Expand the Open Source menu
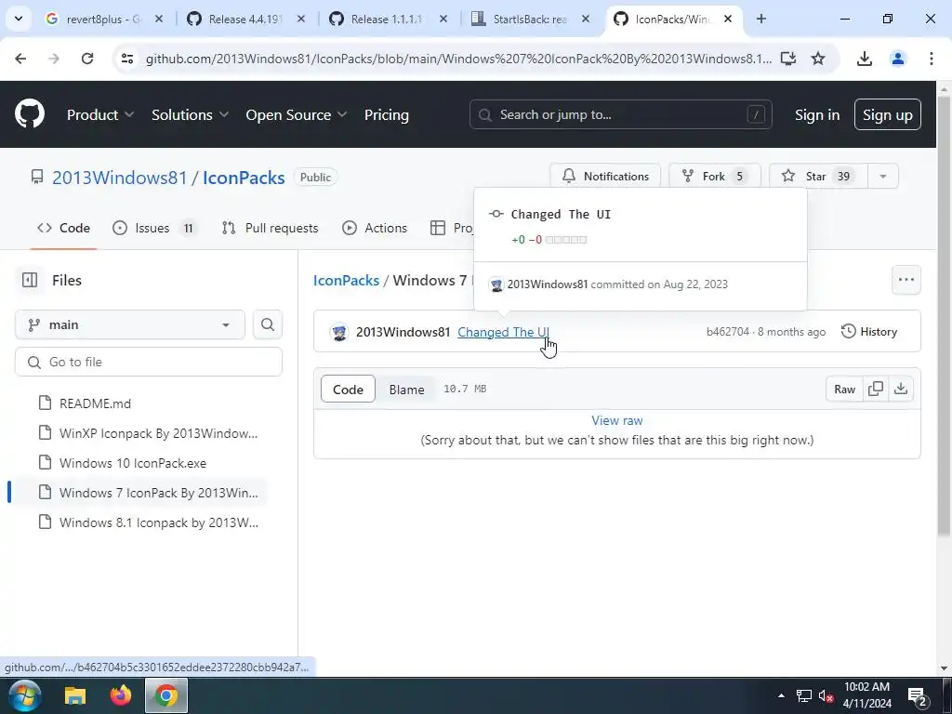Viewport: 952px width, 714px height. [x=297, y=114]
